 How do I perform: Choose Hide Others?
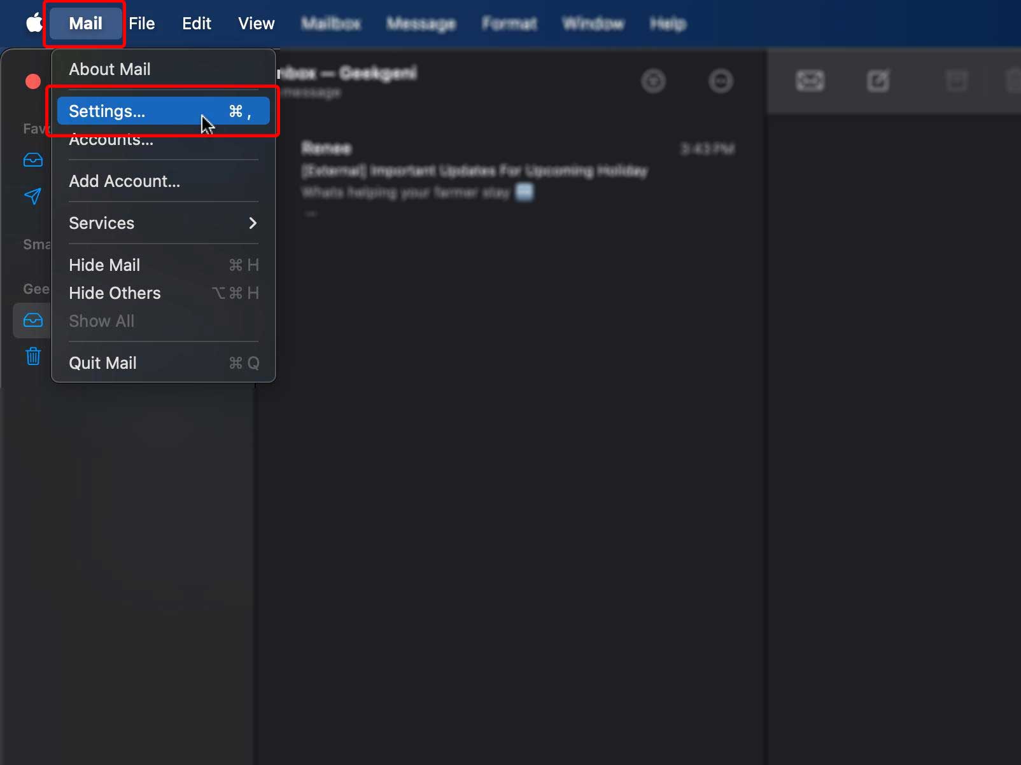[164, 293]
